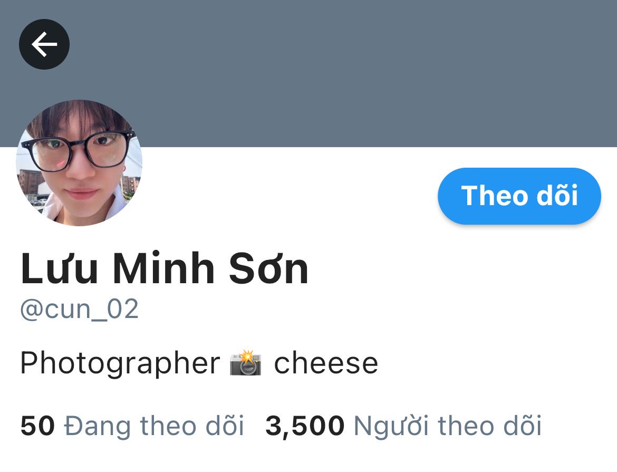
Task: Open the 50 Đang theo dõi list
Action: tap(132, 426)
